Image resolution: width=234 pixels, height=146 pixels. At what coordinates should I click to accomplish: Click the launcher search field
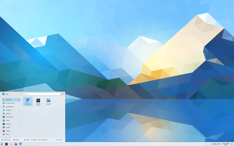[x=42, y=94]
